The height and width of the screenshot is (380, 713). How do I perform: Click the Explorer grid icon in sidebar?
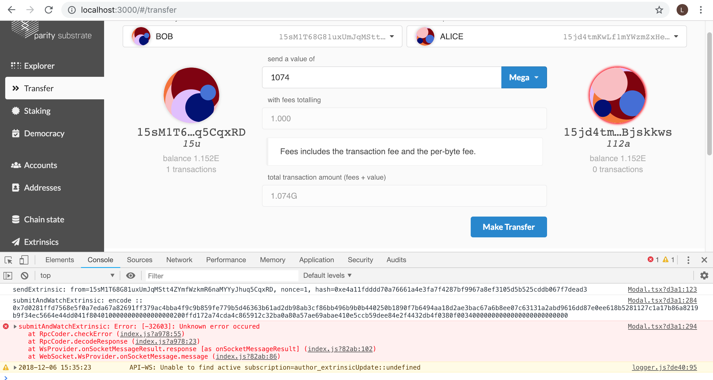point(16,66)
